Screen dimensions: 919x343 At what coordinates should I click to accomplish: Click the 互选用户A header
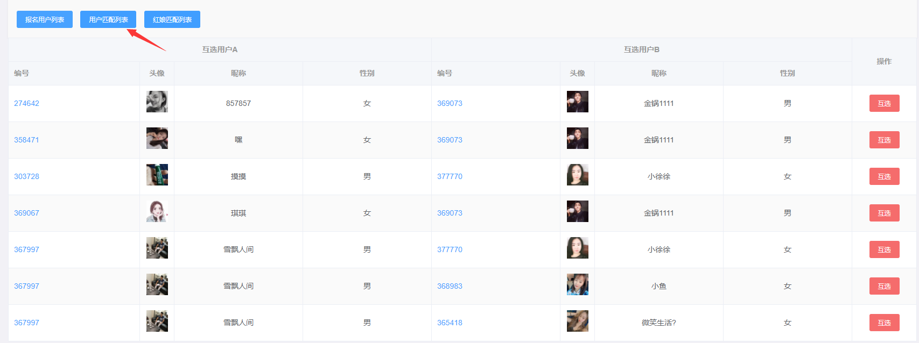click(x=220, y=49)
